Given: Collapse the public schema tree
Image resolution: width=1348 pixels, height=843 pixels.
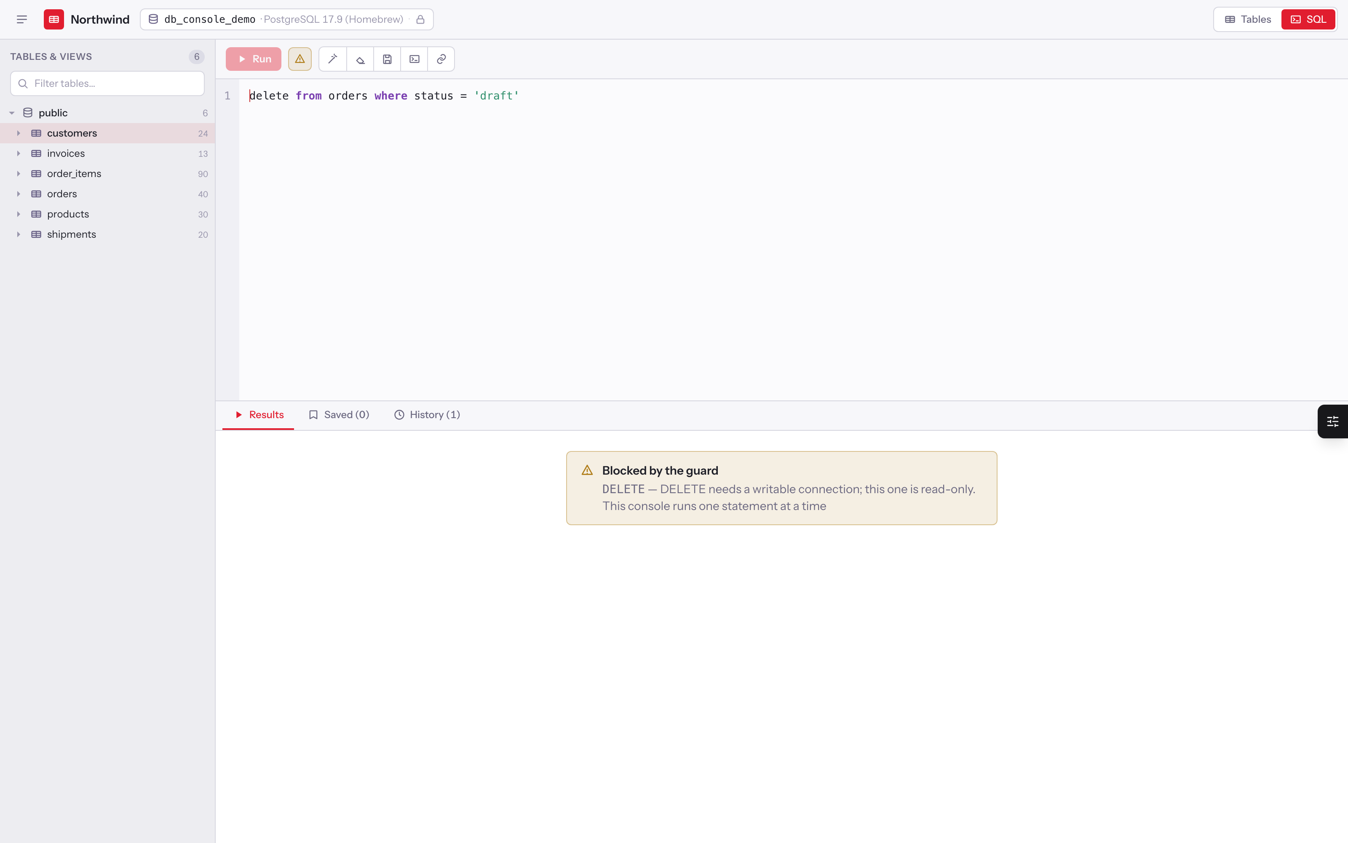Looking at the screenshot, I should pyautogui.click(x=12, y=113).
